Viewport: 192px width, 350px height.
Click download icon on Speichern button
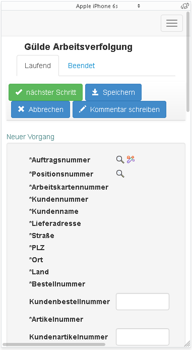point(95,92)
